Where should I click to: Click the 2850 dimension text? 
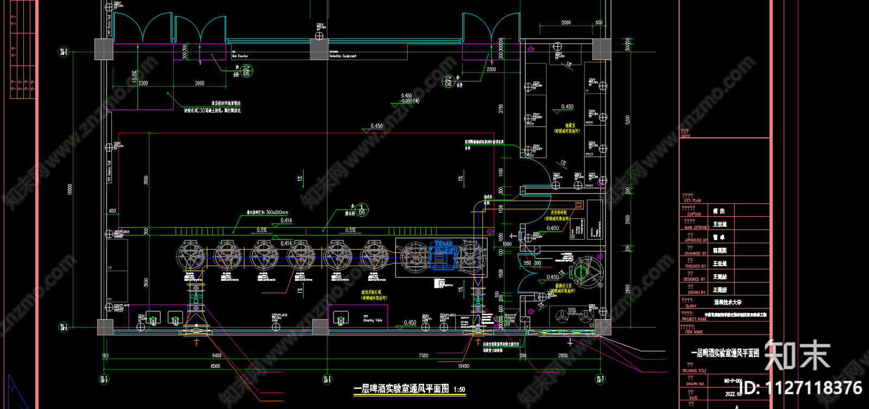click(563, 356)
